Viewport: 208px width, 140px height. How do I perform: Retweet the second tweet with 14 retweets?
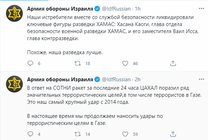click(x=78, y=134)
